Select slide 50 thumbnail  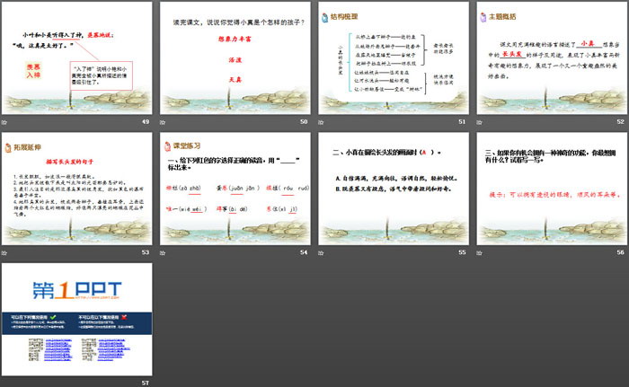tap(235, 57)
